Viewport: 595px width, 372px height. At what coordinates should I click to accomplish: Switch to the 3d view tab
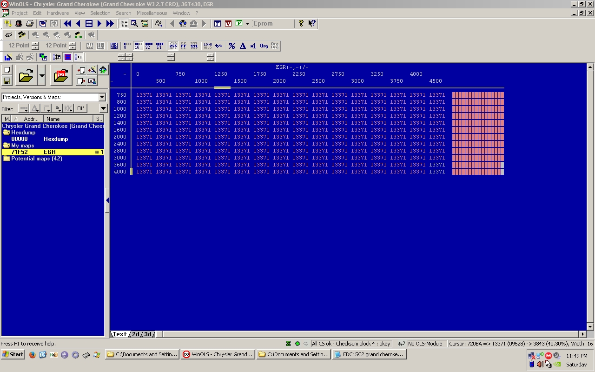pyautogui.click(x=148, y=334)
